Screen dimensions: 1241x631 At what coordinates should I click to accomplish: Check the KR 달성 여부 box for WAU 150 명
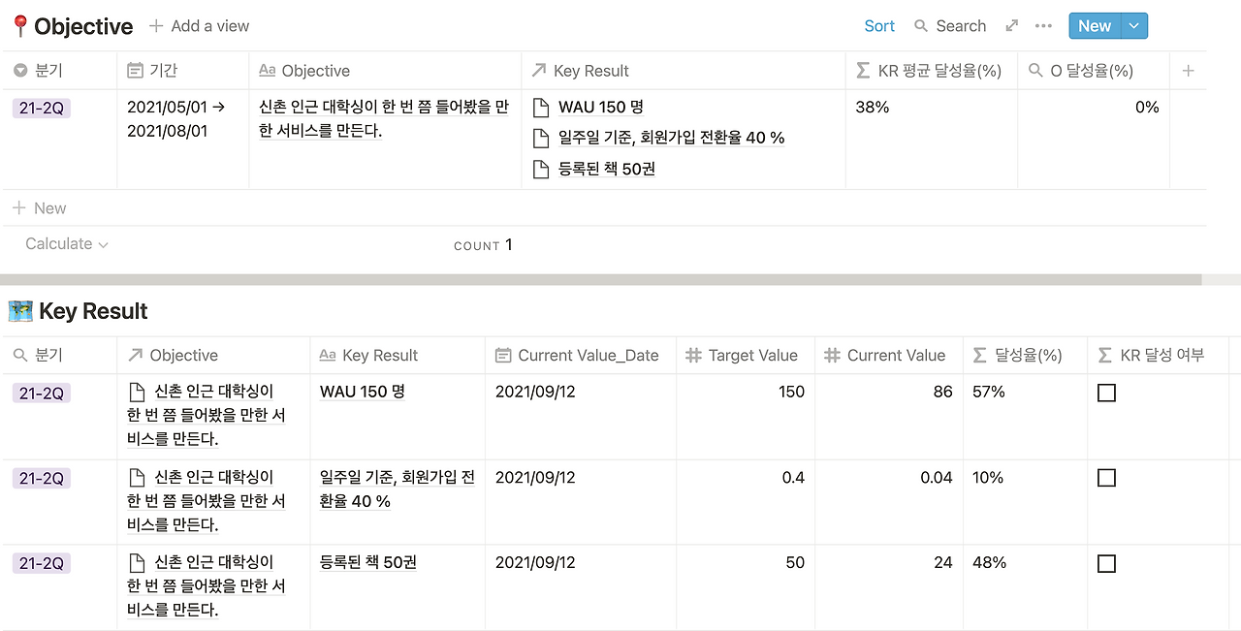click(x=1106, y=393)
